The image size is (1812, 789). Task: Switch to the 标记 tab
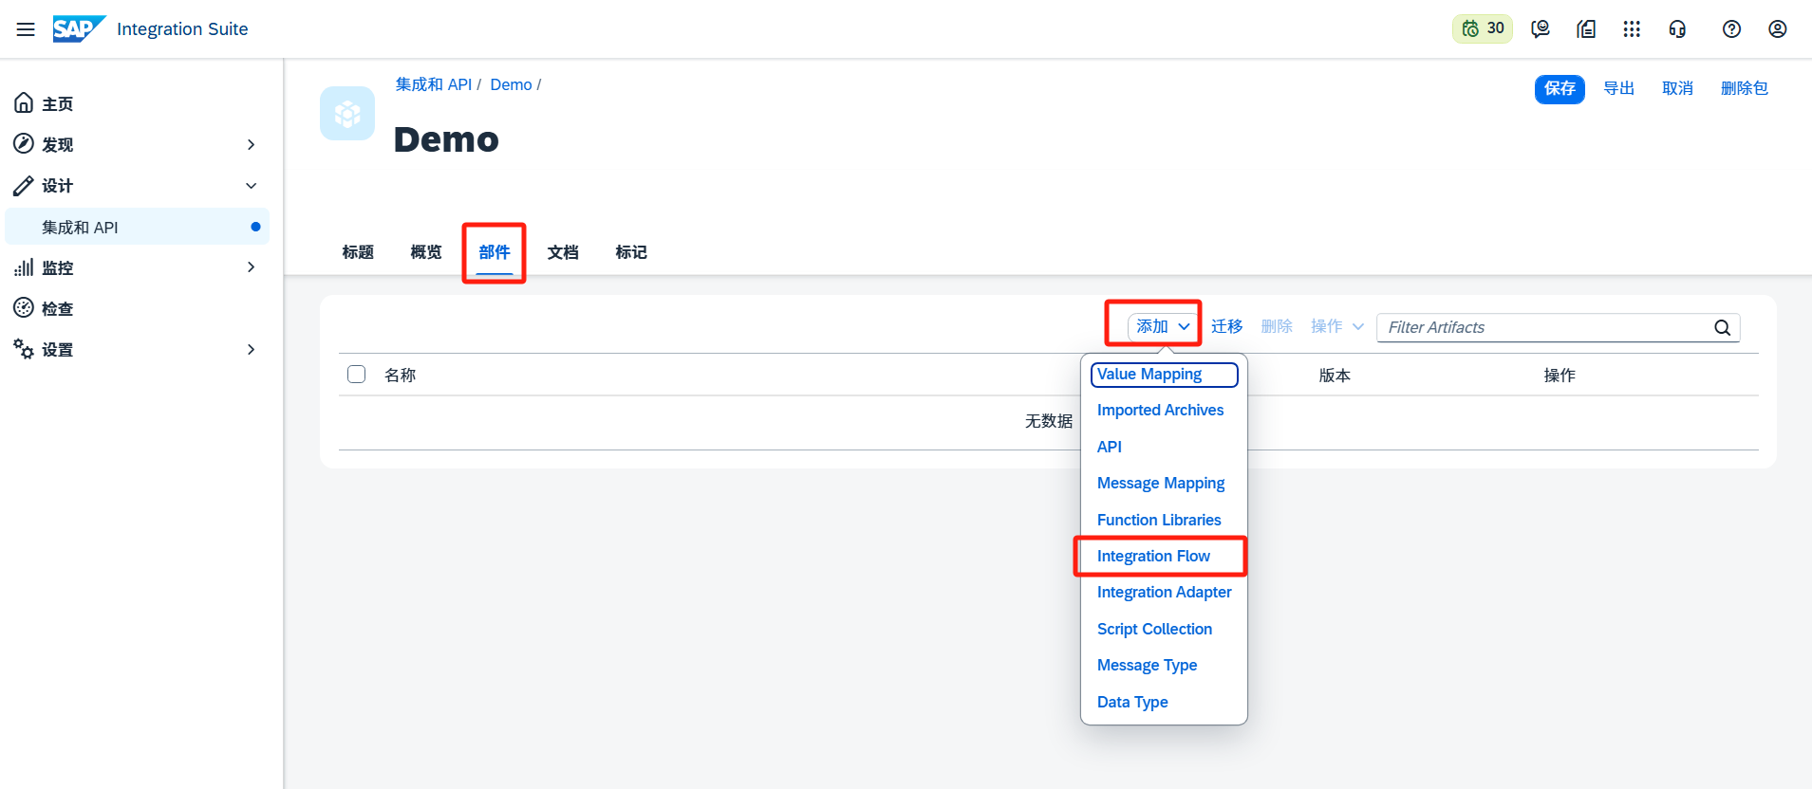pyautogui.click(x=631, y=252)
